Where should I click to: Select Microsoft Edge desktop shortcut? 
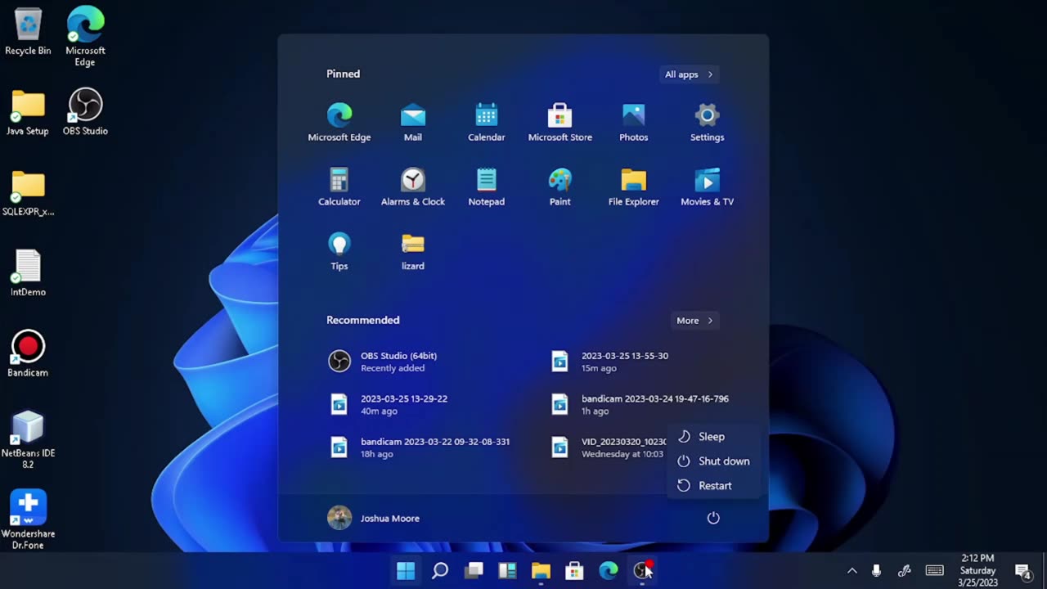(85, 37)
